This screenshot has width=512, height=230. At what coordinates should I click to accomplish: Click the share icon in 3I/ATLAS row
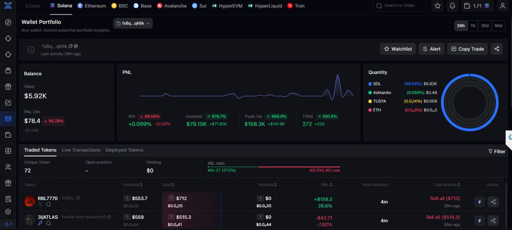pyautogui.click(x=493, y=221)
